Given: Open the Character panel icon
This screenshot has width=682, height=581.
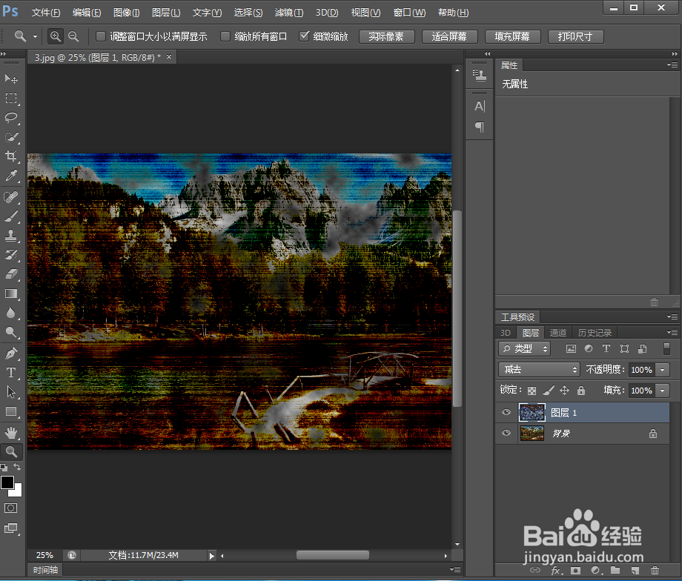Looking at the screenshot, I should point(480,106).
